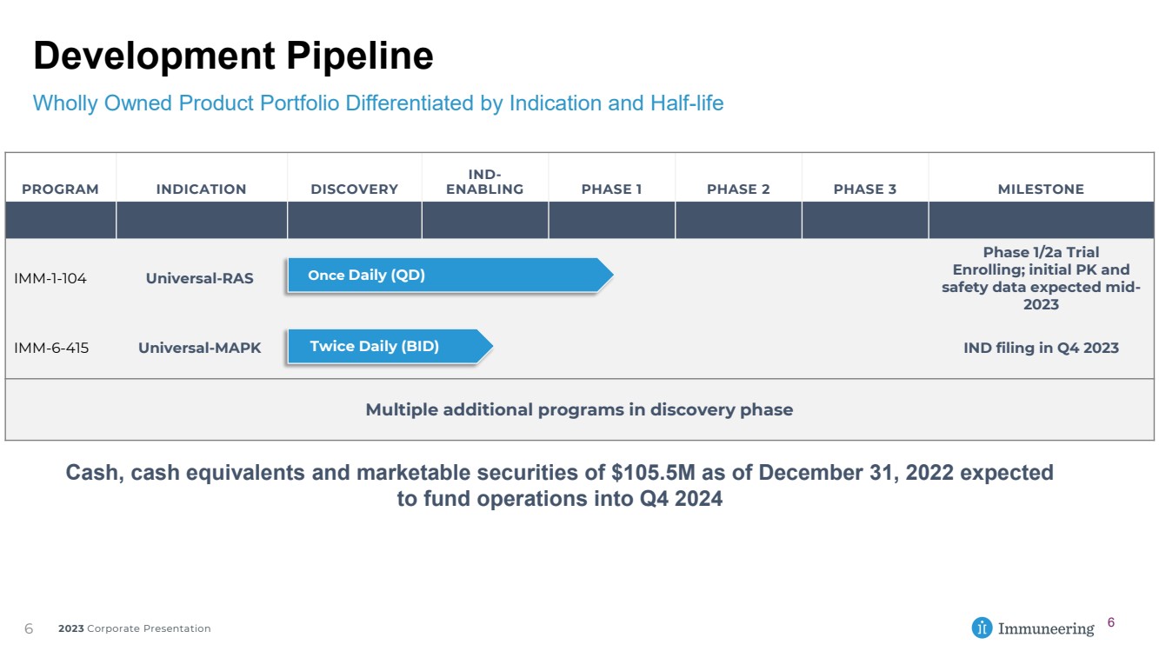Screen dimensions: 1159x651
Task: Select the IMM-6-415 program label
Action: (x=51, y=348)
